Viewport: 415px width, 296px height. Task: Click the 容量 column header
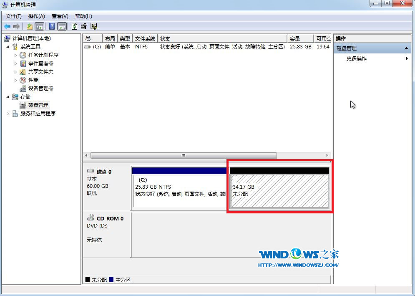click(x=299, y=38)
